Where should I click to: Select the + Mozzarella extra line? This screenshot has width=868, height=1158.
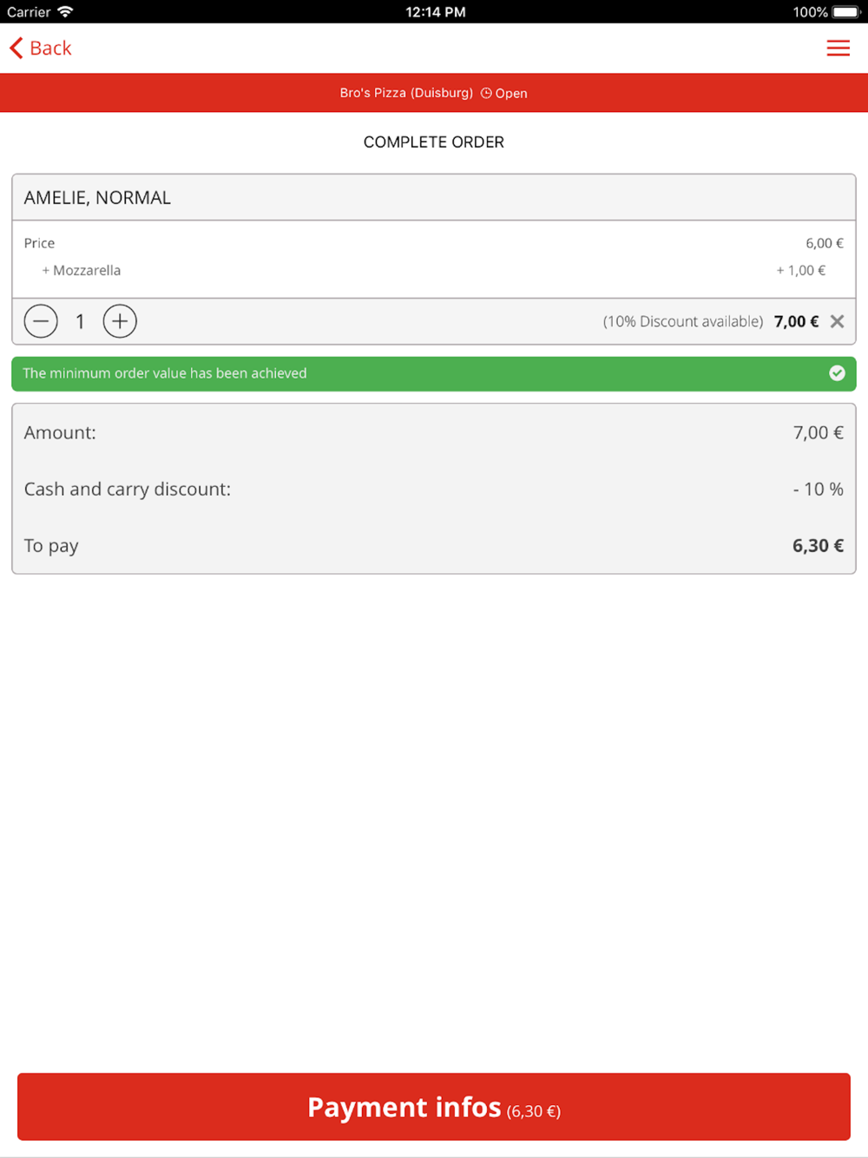point(434,270)
